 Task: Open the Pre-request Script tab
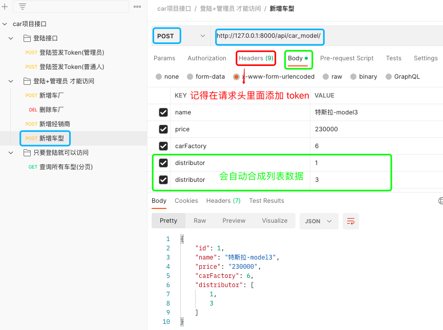click(x=347, y=58)
